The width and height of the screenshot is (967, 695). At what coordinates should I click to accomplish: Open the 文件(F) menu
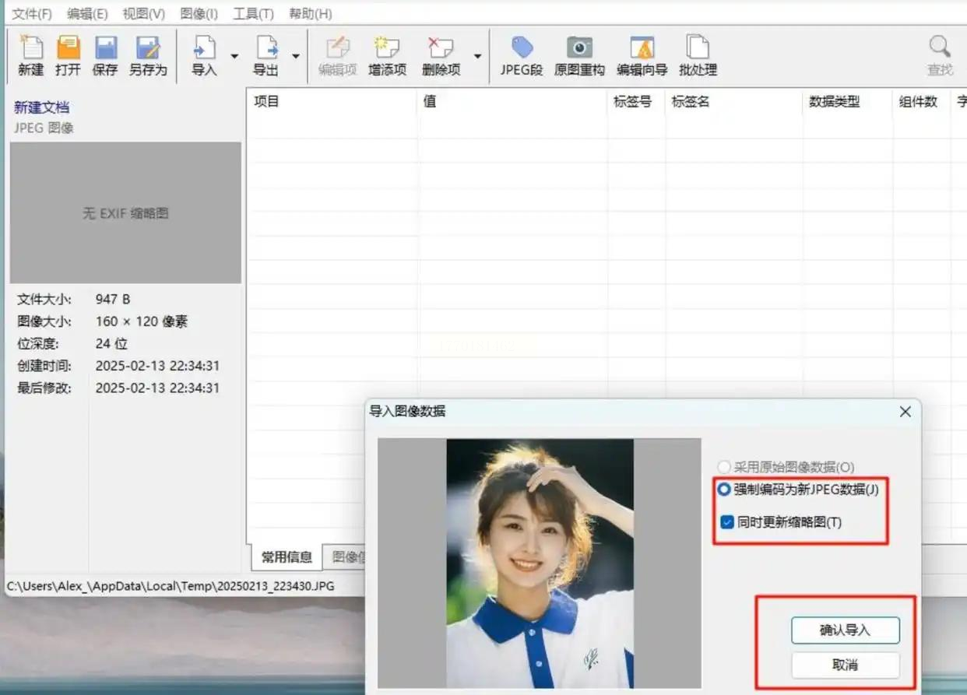(32, 14)
